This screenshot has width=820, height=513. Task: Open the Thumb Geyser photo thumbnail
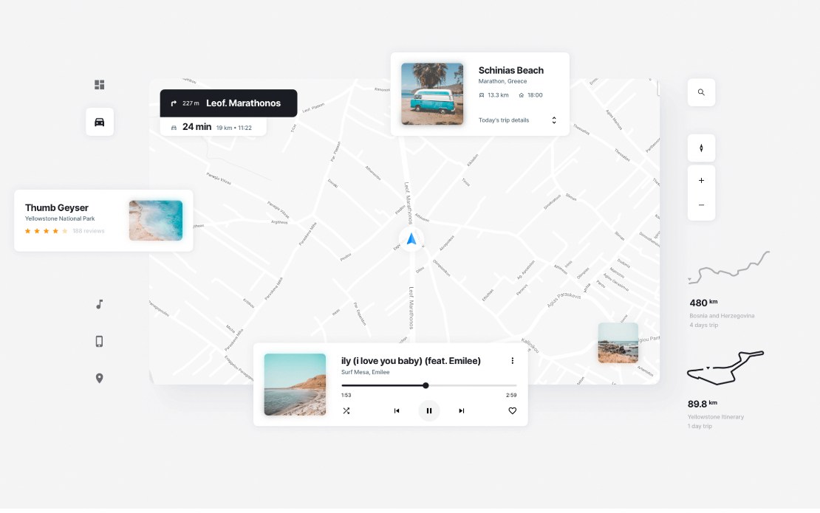click(156, 221)
